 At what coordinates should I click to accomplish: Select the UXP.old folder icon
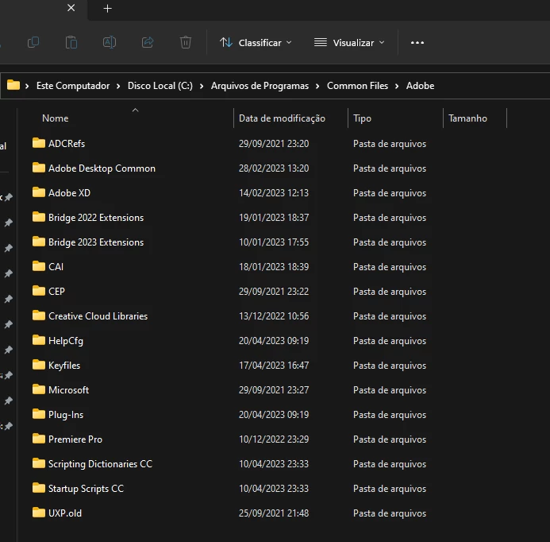tap(39, 513)
